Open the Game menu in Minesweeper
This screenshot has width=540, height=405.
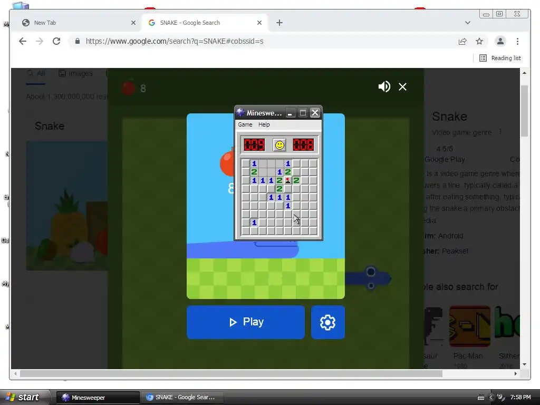point(245,124)
